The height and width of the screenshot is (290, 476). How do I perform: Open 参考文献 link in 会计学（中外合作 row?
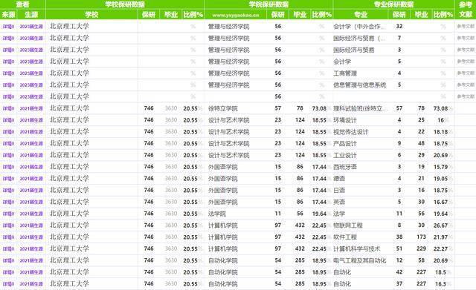[x=466, y=27]
